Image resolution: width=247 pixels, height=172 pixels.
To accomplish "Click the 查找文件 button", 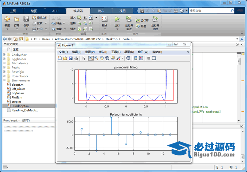I will 40,17.
